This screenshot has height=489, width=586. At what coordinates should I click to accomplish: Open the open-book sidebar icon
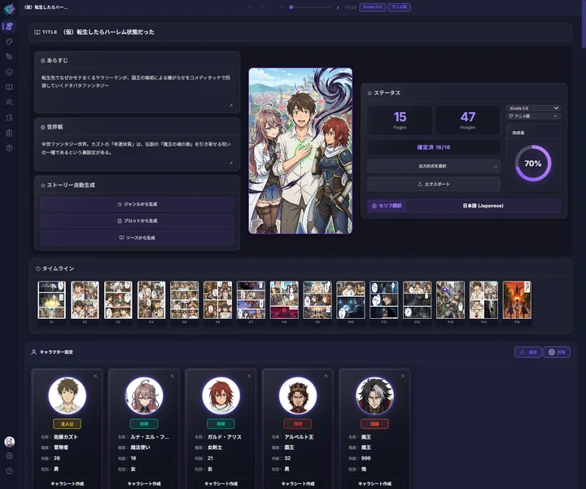coord(9,87)
